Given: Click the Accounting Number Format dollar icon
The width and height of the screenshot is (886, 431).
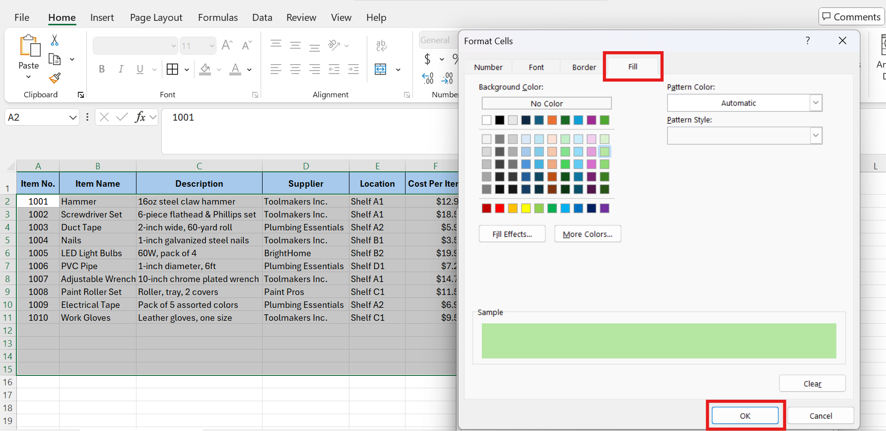Looking at the screenshot, I should click(427, 60).
